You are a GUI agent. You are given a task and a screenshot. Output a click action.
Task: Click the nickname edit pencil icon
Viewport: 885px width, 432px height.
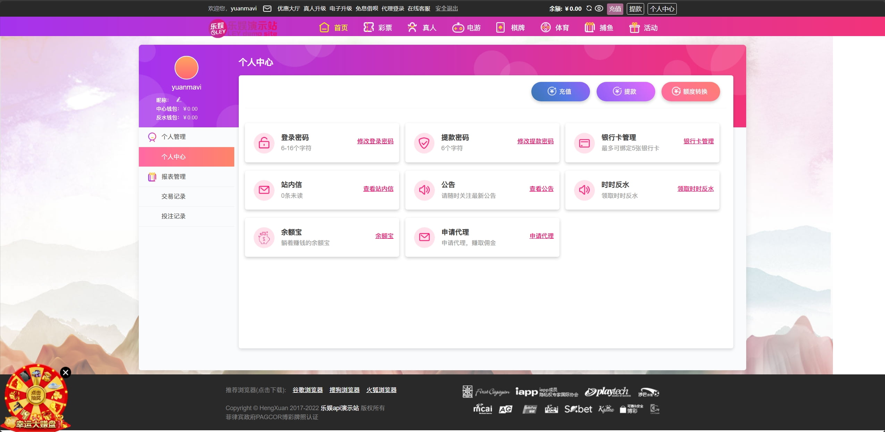[x=179, y=100]
